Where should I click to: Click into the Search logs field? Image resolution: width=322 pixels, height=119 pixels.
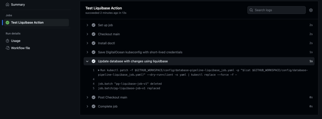click(x=276, y=10)
